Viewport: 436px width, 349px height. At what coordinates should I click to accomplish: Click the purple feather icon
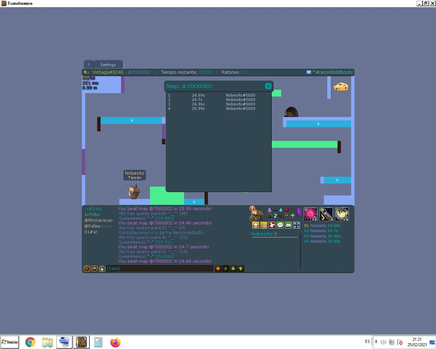click(x=299, y=213)
